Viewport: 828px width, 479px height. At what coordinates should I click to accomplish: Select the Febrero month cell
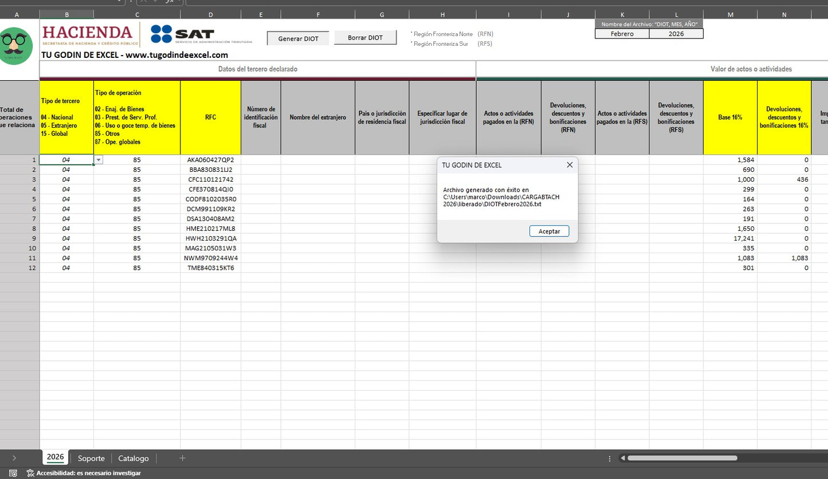pyautogui.click(x=622, y=34)
